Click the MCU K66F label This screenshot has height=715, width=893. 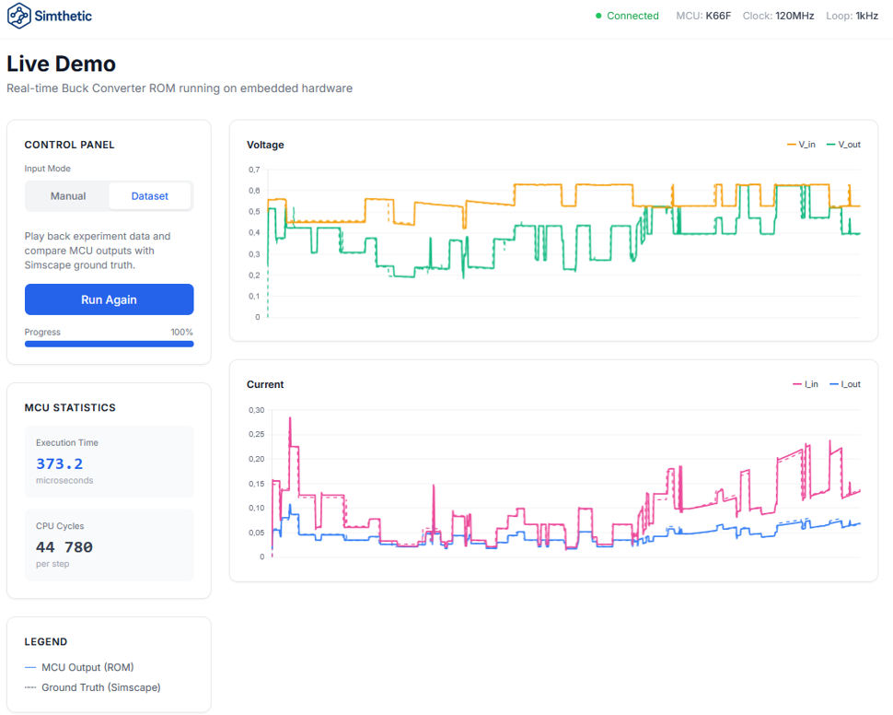pos(703,16)
